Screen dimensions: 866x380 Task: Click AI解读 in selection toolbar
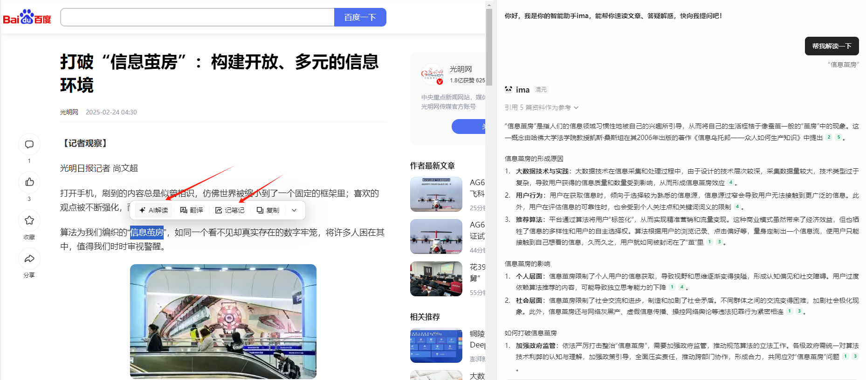coord(154,210)
